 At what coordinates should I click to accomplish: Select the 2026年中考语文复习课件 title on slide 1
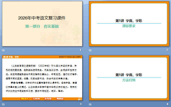click(42, 18)
